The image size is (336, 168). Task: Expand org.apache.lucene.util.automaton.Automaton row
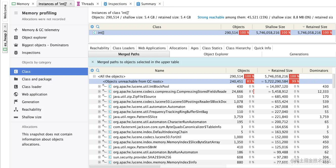[99, 107]
